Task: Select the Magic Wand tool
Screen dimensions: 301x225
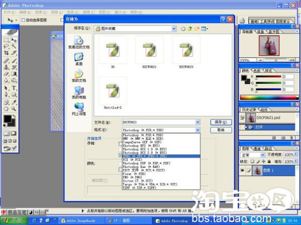Action: pos(14,46)
